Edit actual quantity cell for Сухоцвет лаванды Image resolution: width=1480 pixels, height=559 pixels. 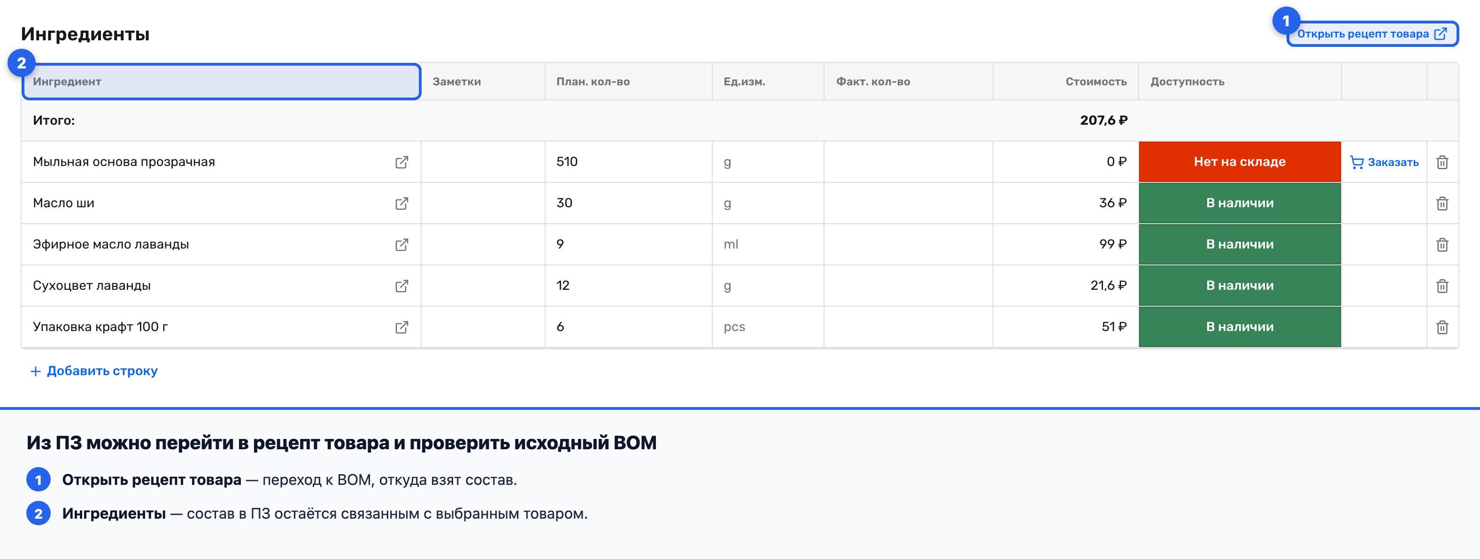[909, 286]
